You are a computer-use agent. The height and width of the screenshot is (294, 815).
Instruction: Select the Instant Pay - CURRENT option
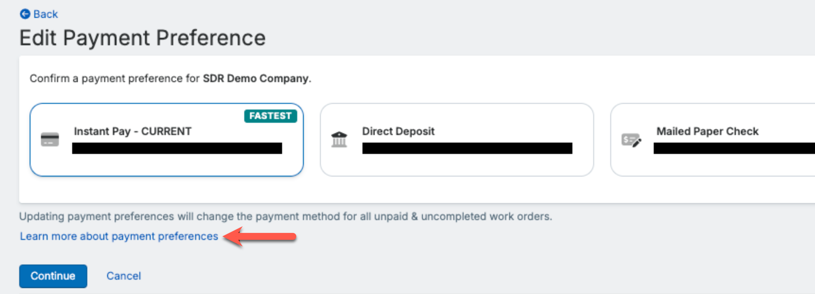[133, 131]
